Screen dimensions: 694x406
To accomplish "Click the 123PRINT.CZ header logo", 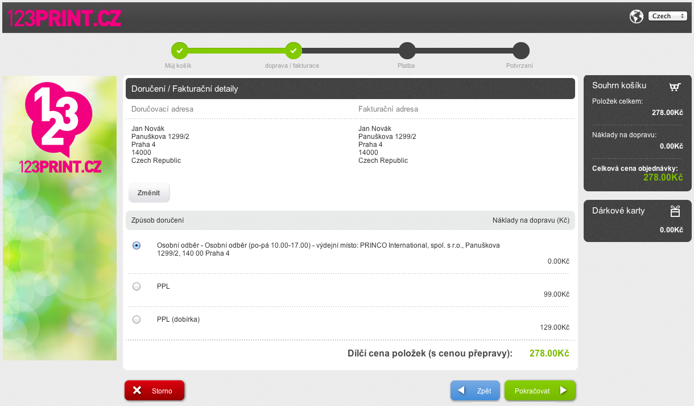I will point(64,18).
